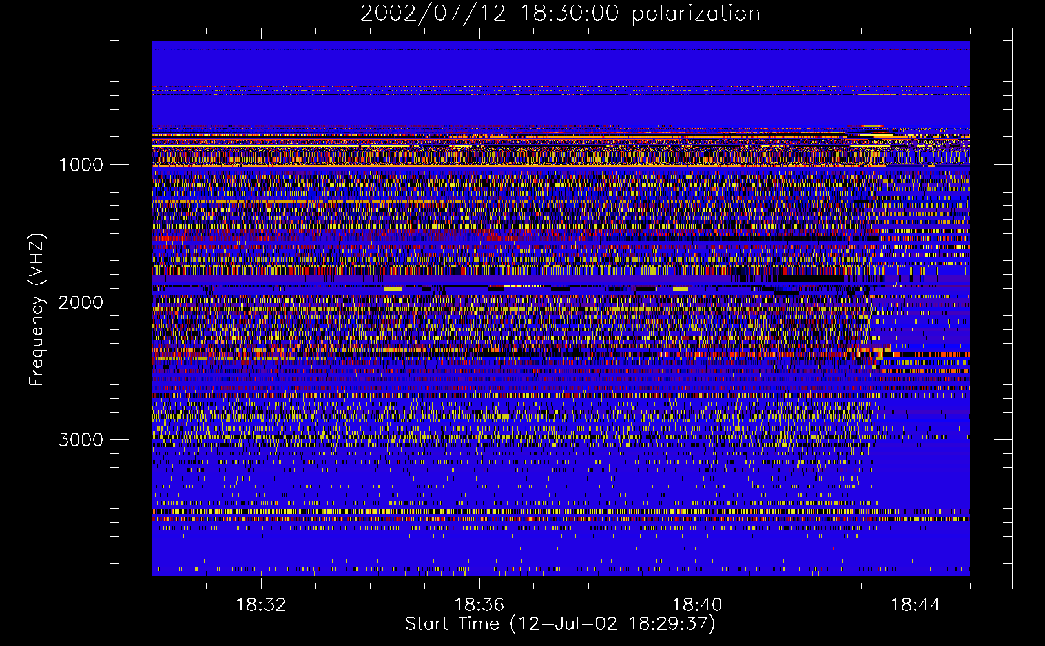Click the "Start Time (12-Jul-02 18:29:37)" label
Screen dimensions: 1045x646
560,624
